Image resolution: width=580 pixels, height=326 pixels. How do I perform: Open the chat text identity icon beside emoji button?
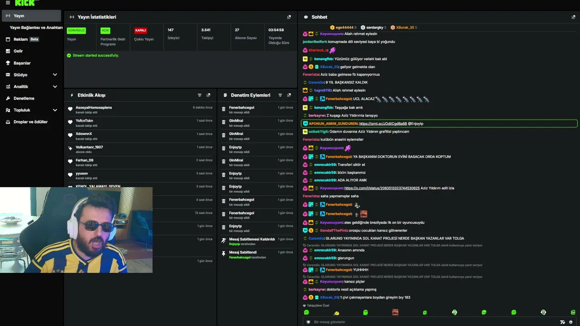click(563, 322)
